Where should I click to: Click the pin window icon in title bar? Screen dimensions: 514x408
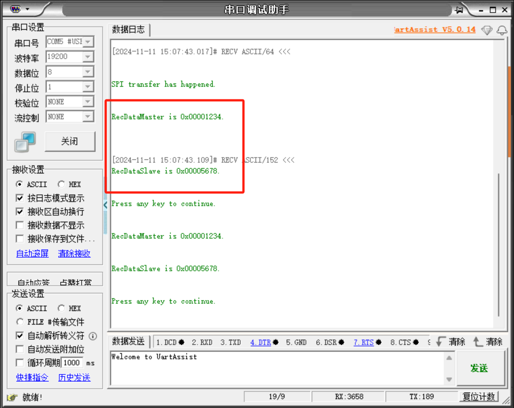[459, 10]
